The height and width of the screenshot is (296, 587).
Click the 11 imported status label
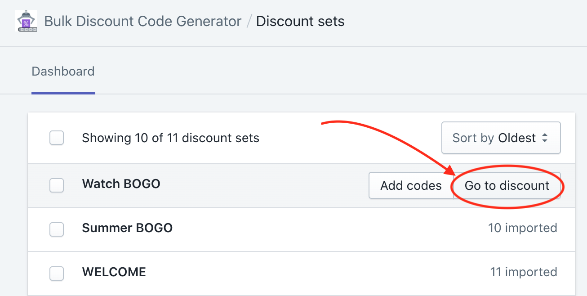(523, 272)
